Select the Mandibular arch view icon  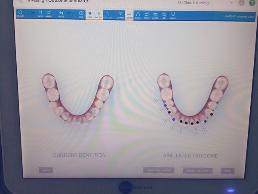pos(172,15)
